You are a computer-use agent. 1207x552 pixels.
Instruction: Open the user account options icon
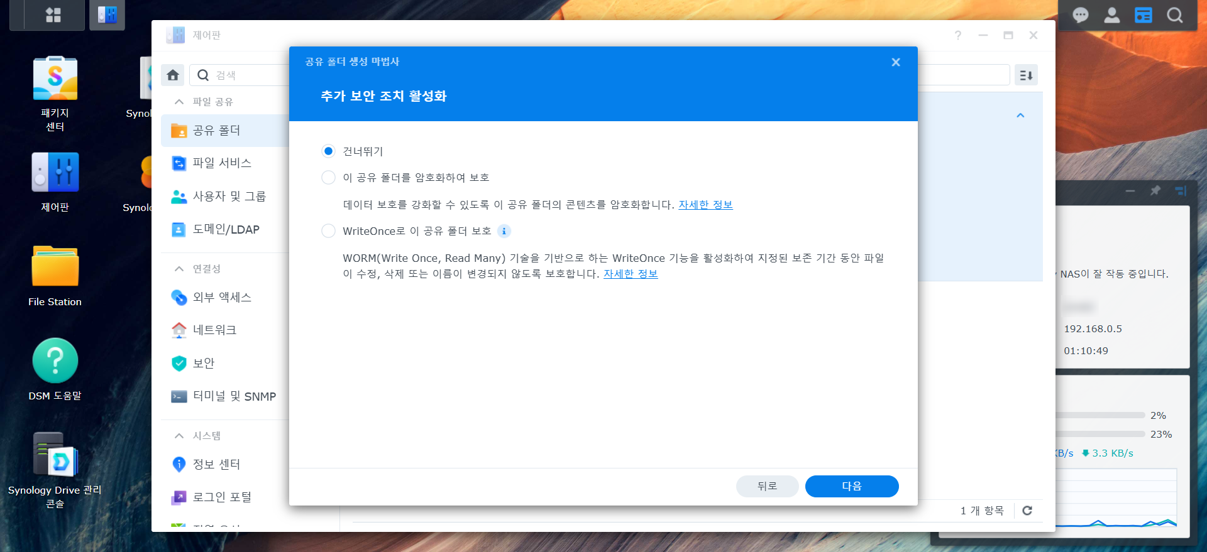(1111, 15)
